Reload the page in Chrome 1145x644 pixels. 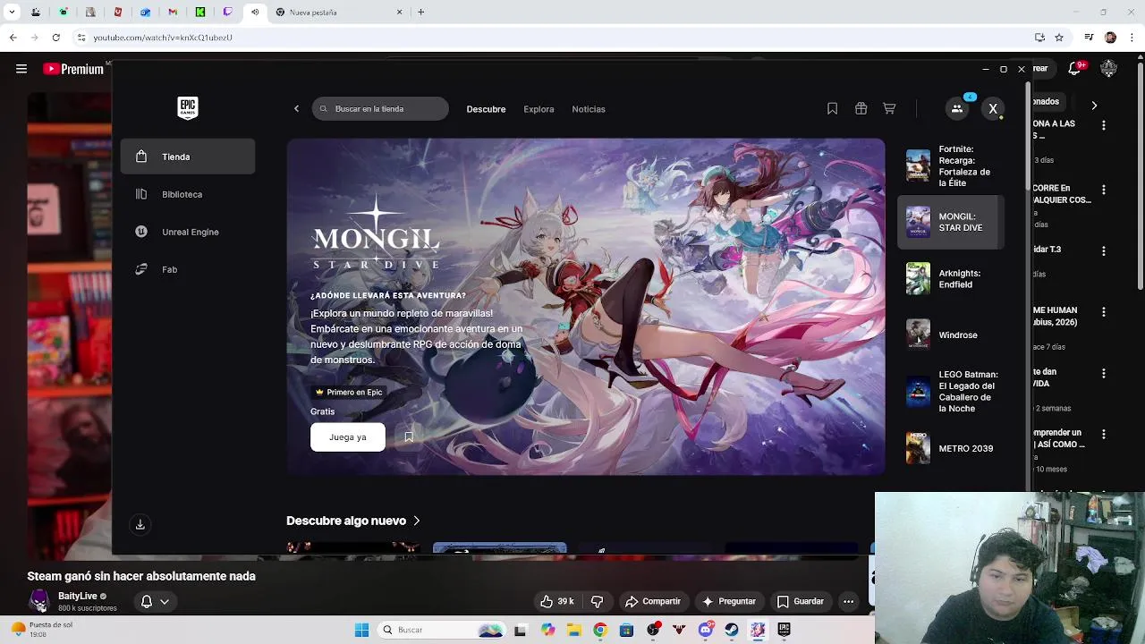click(55, 38)
